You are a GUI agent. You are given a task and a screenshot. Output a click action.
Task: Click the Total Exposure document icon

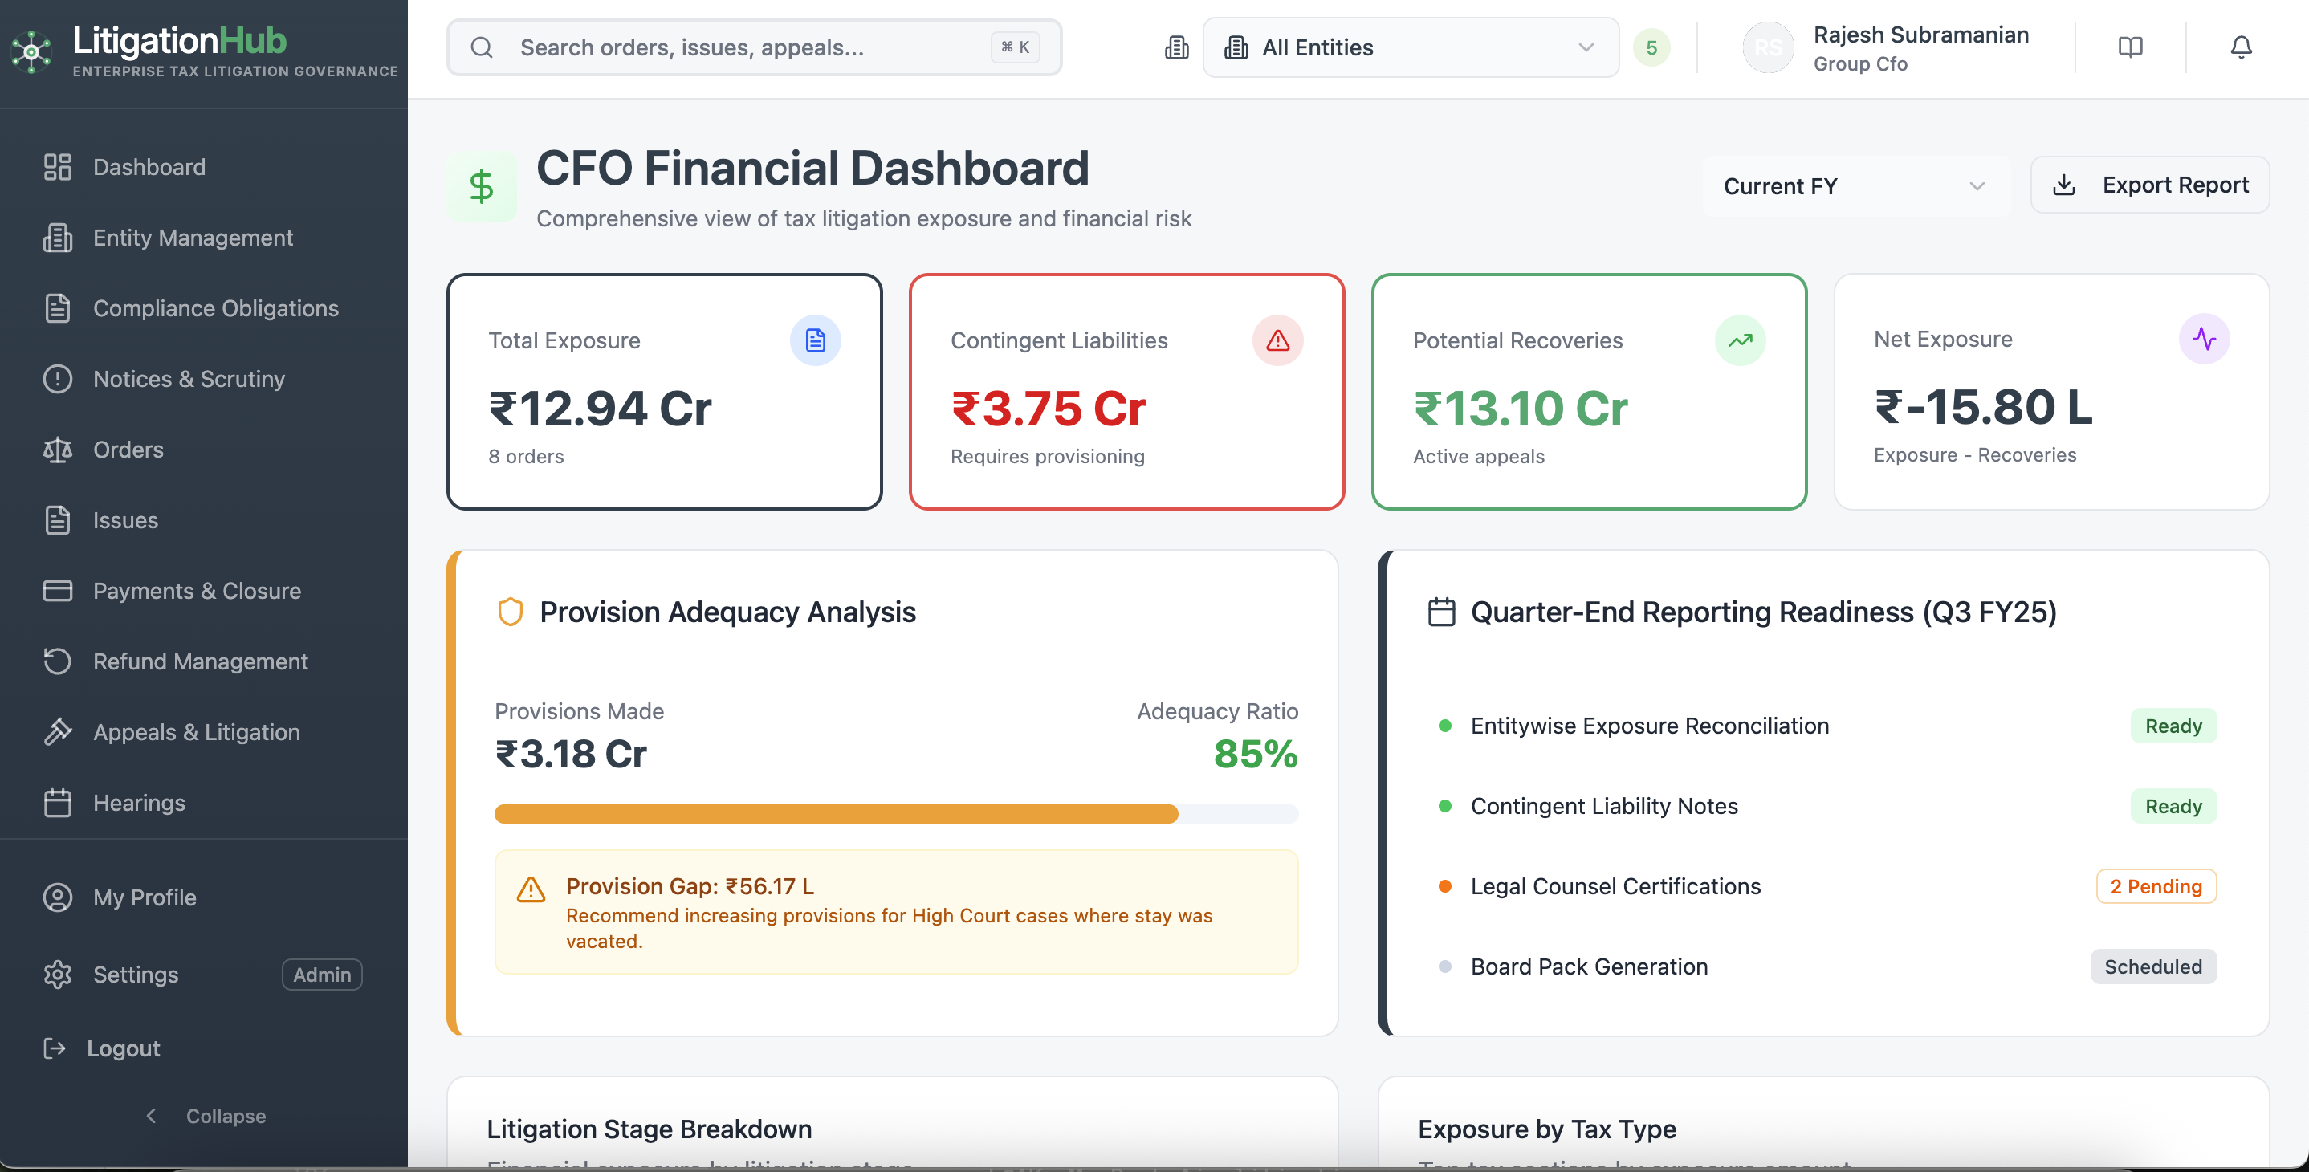coord(815,340)
